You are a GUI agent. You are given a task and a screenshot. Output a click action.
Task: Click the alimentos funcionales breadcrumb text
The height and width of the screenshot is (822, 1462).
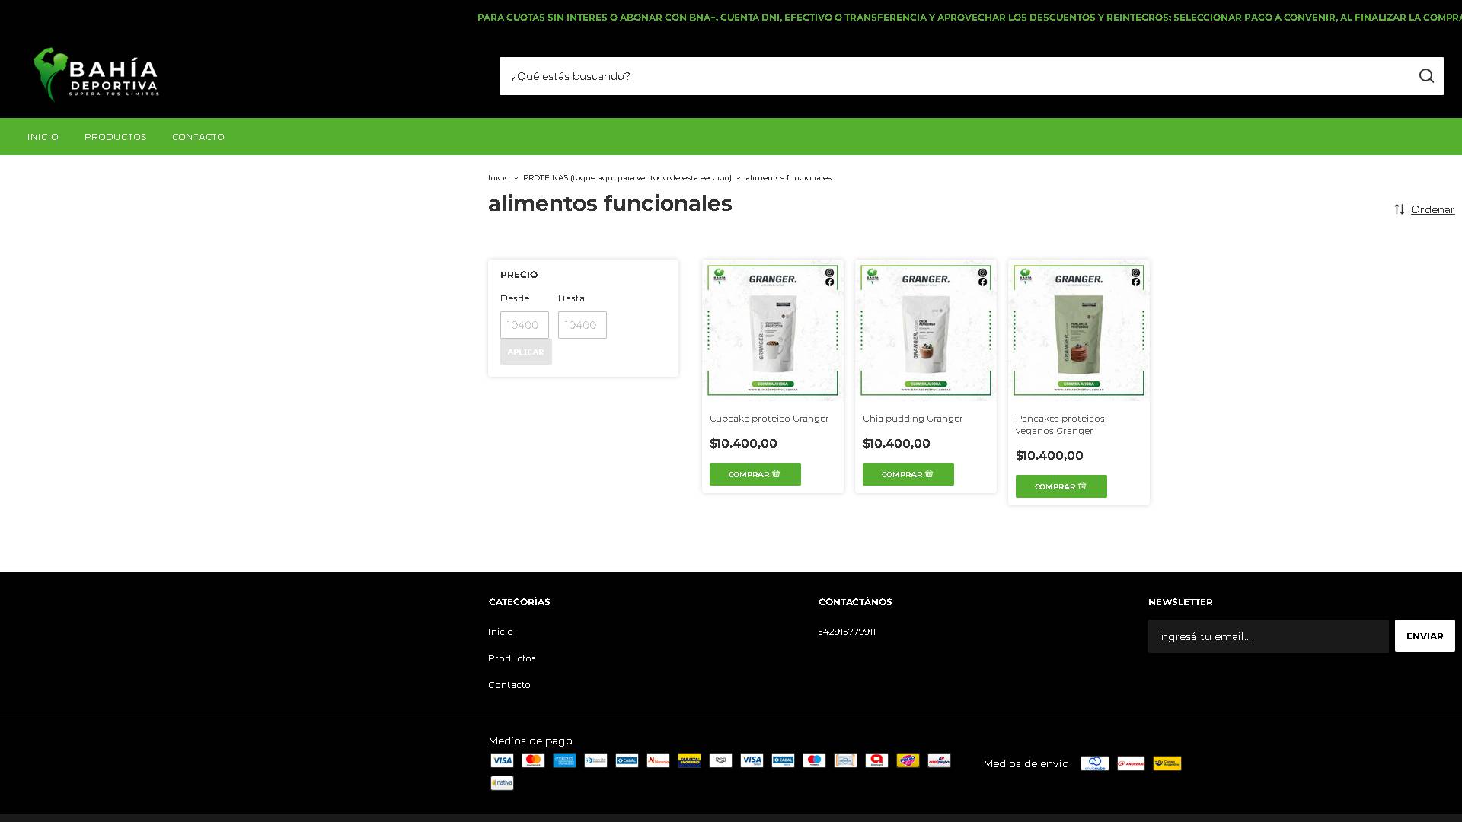[x=788, y=178]
